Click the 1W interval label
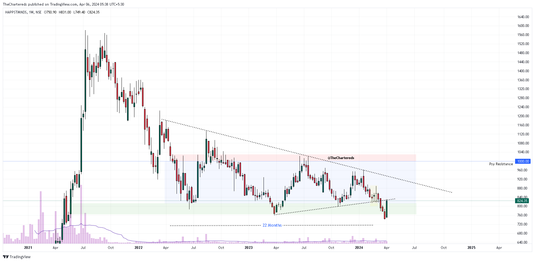The image size is (535, 262). [x=31, y=12]
